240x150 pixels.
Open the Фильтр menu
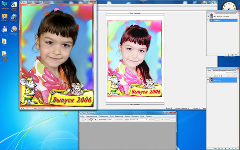click(127, 116)
